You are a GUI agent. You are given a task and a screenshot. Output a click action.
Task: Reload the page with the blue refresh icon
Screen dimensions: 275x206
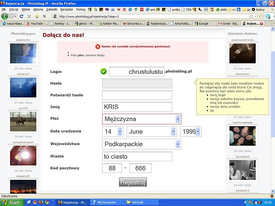(21, 16)
